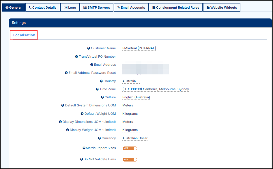
Task: Click help icon next to TransVirtual PO Number
Action: (76, 57)
